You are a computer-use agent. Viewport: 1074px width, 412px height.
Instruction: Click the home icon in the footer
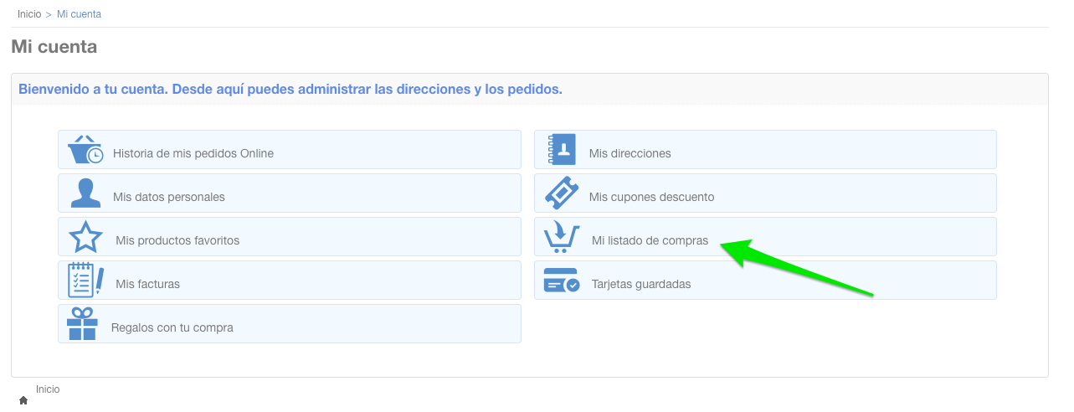pos(23,400)
